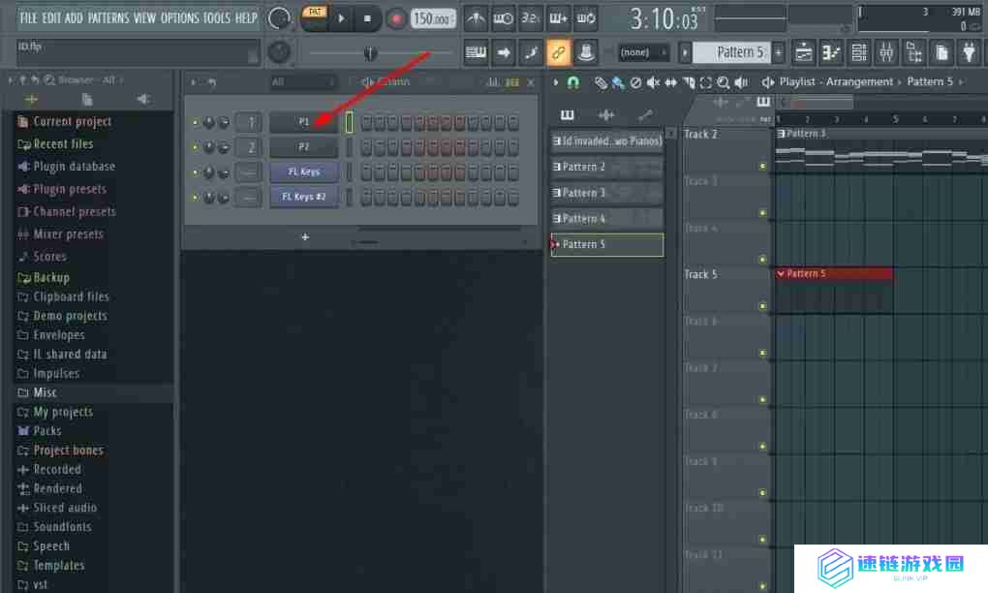This screenshot has height=593, width=988.
Task: Toggle Track 2 mute light in playlist
Action: pyautogui.click(x=762, y=167)
